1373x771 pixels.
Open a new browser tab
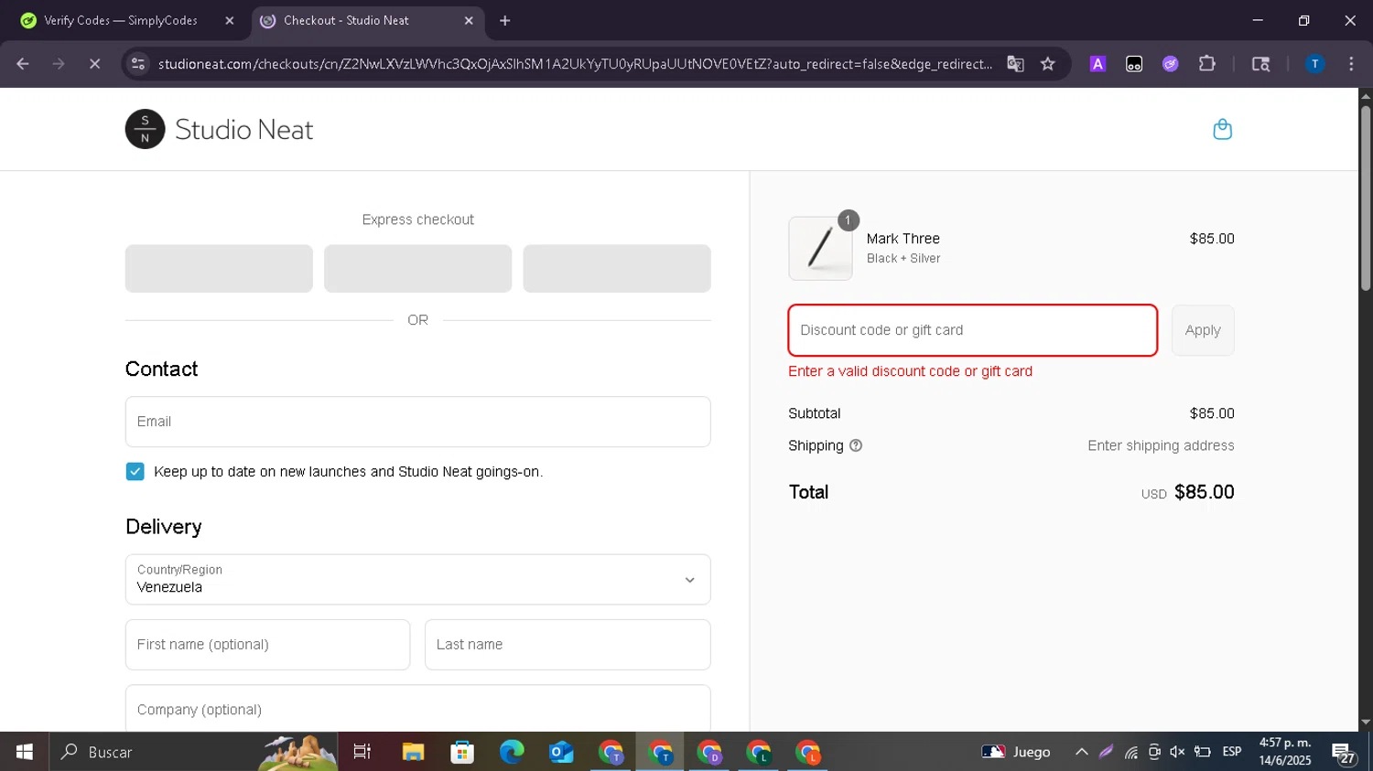[505, 20]
